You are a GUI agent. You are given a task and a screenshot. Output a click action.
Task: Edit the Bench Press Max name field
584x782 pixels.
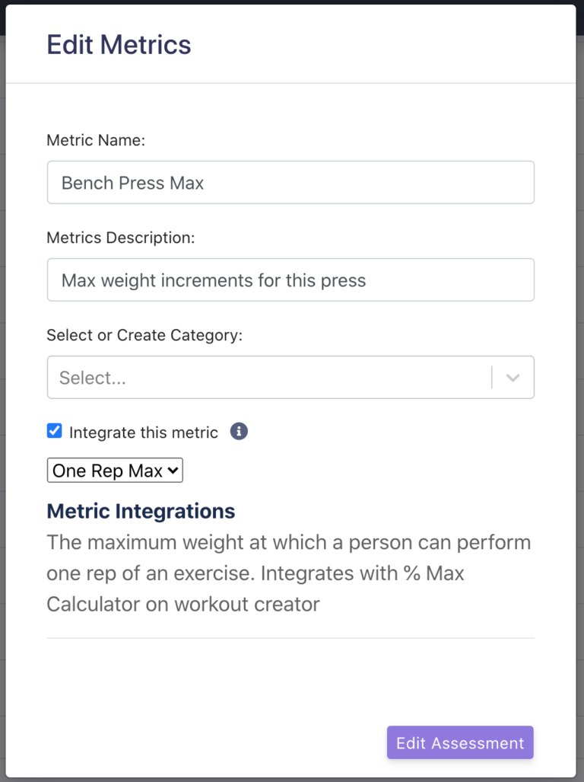tap(290, 182)
